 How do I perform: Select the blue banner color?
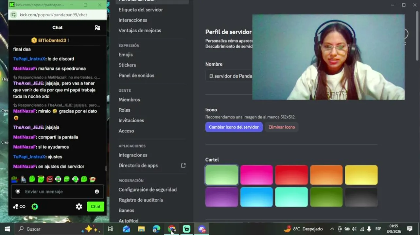pyautogui.click(x=256, y=197)
